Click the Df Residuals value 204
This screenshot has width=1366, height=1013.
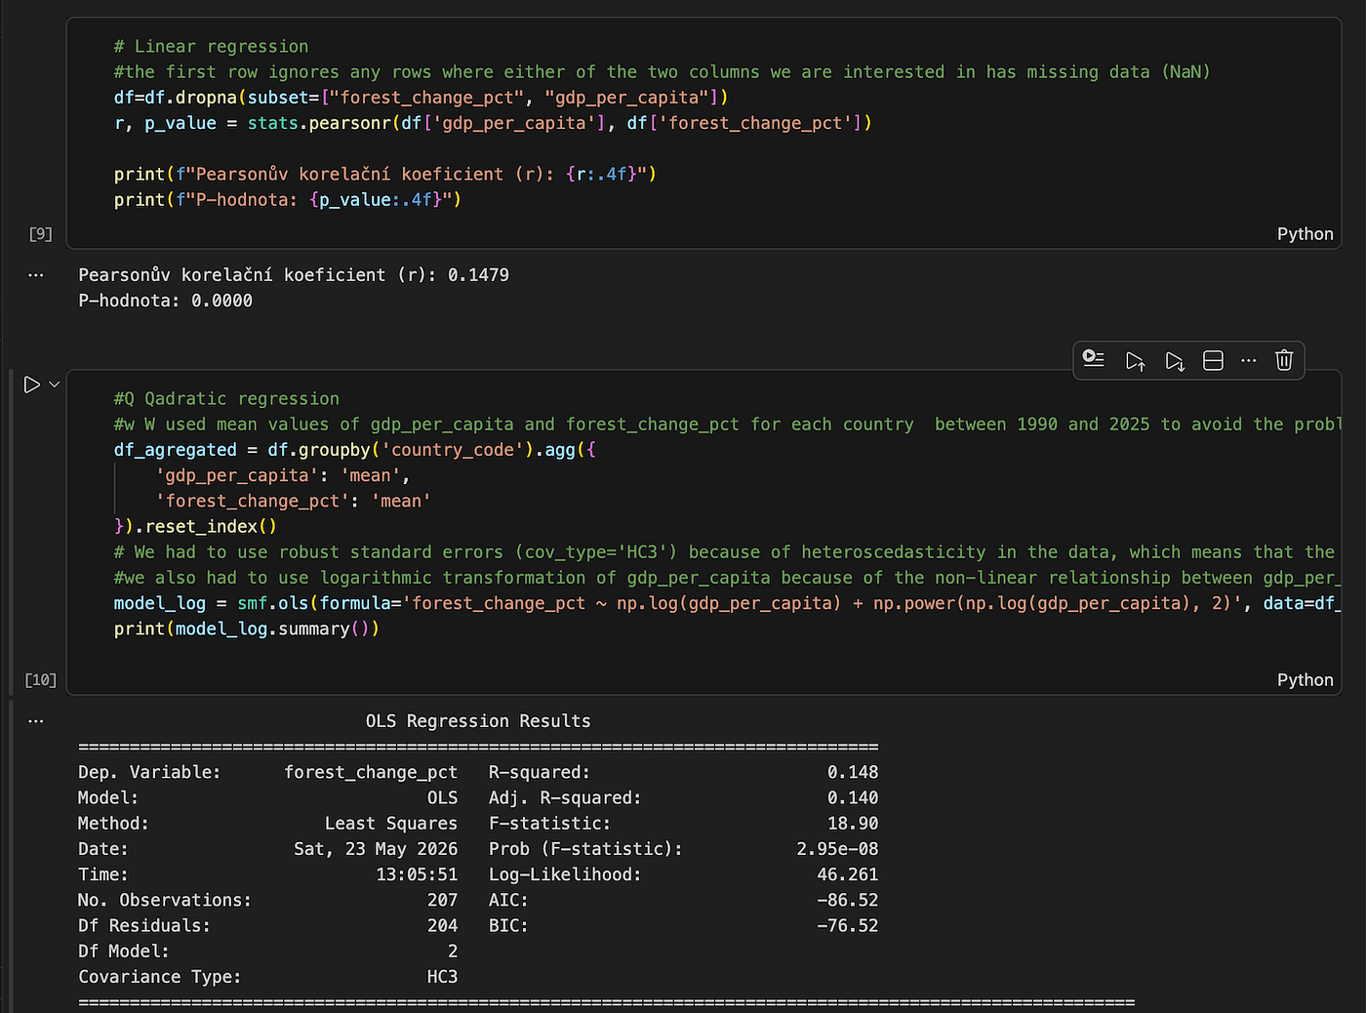tap(442, 925)
